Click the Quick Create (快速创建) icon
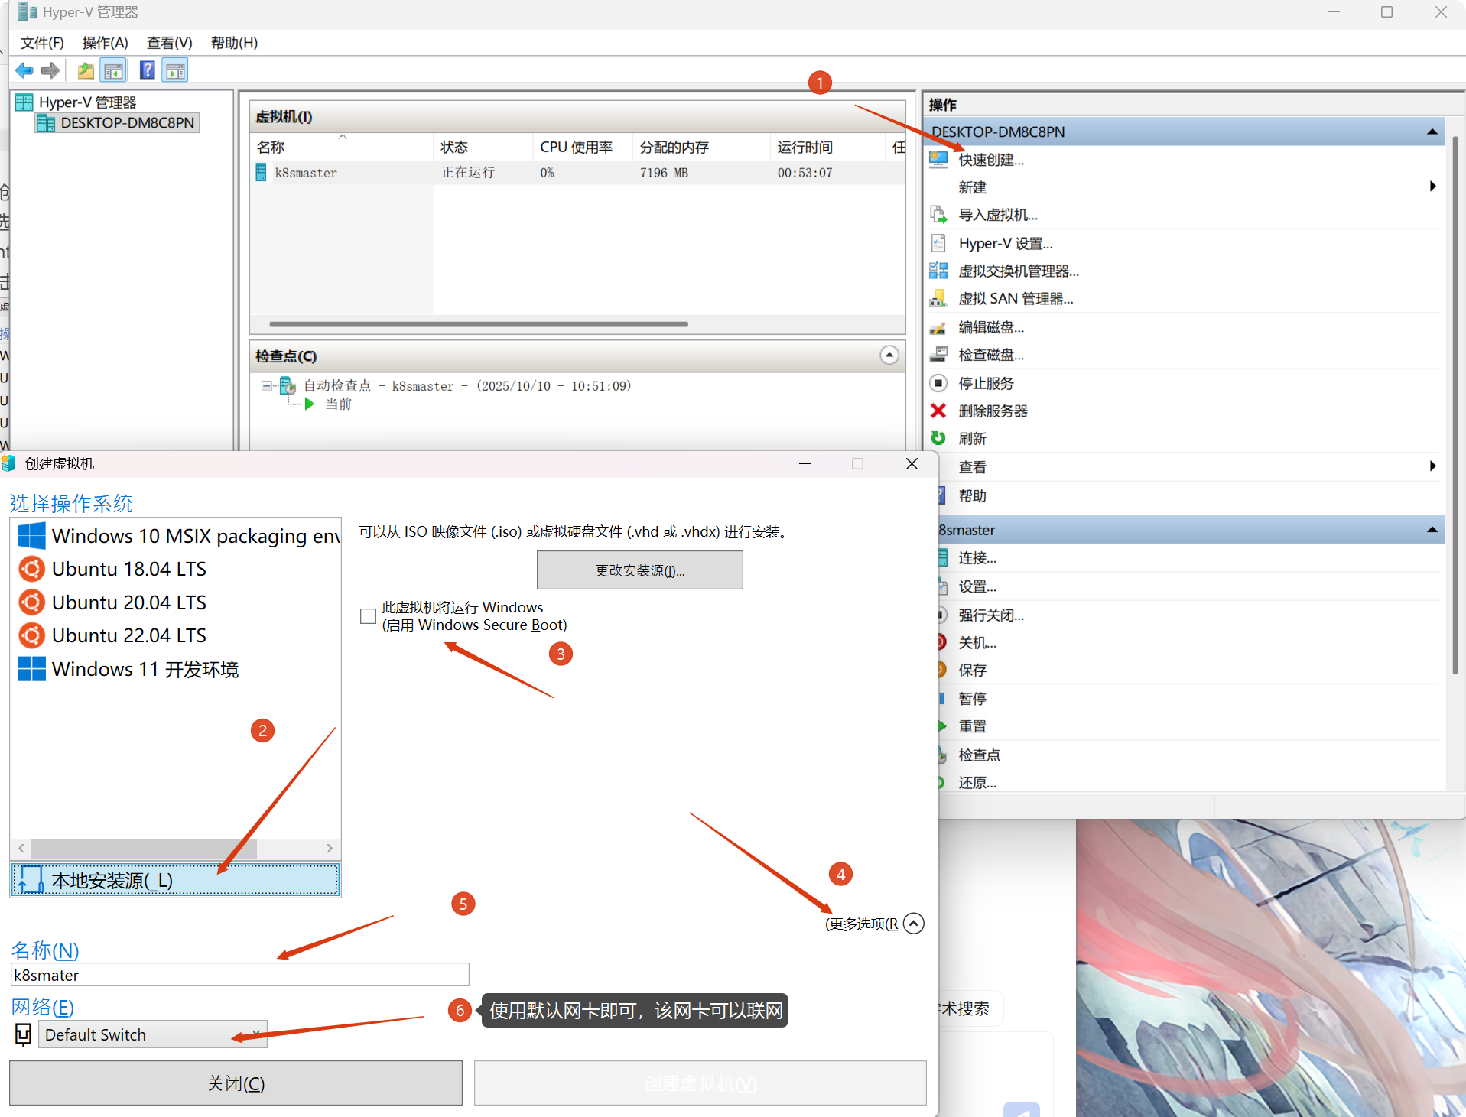The height and width of the screenshot is (1117, 1466). pos(938,159)
